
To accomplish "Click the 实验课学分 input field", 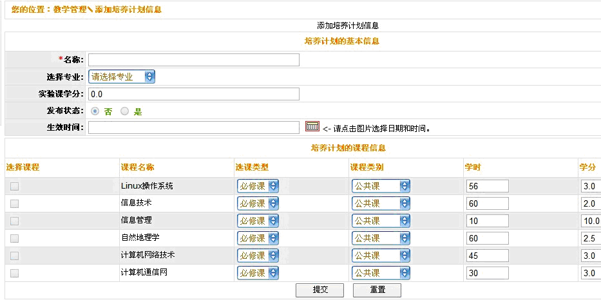I will (x=194, y=94).
